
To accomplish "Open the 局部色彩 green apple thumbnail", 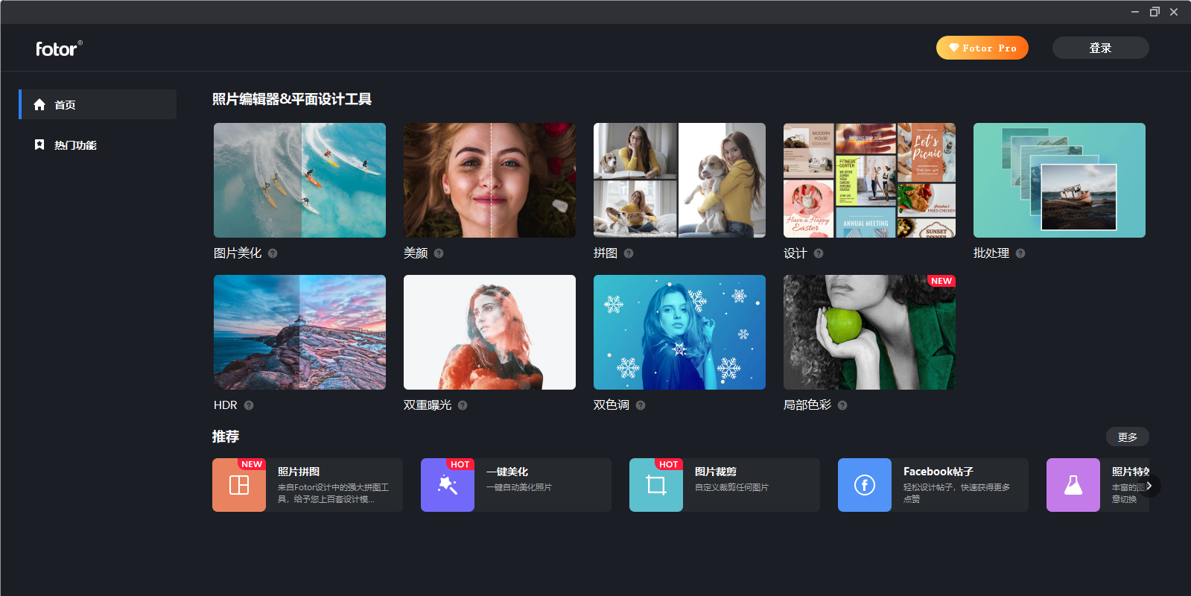I will 869,332.
